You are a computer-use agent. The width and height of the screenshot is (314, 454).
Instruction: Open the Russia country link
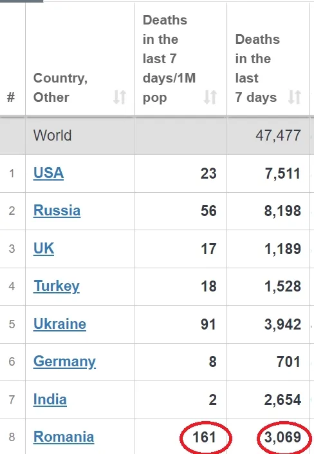click(57, 210)
